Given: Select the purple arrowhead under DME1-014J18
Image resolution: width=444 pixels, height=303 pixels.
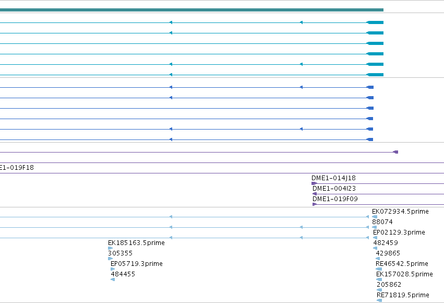Looking at the screenshot, I should coord(314,183).
